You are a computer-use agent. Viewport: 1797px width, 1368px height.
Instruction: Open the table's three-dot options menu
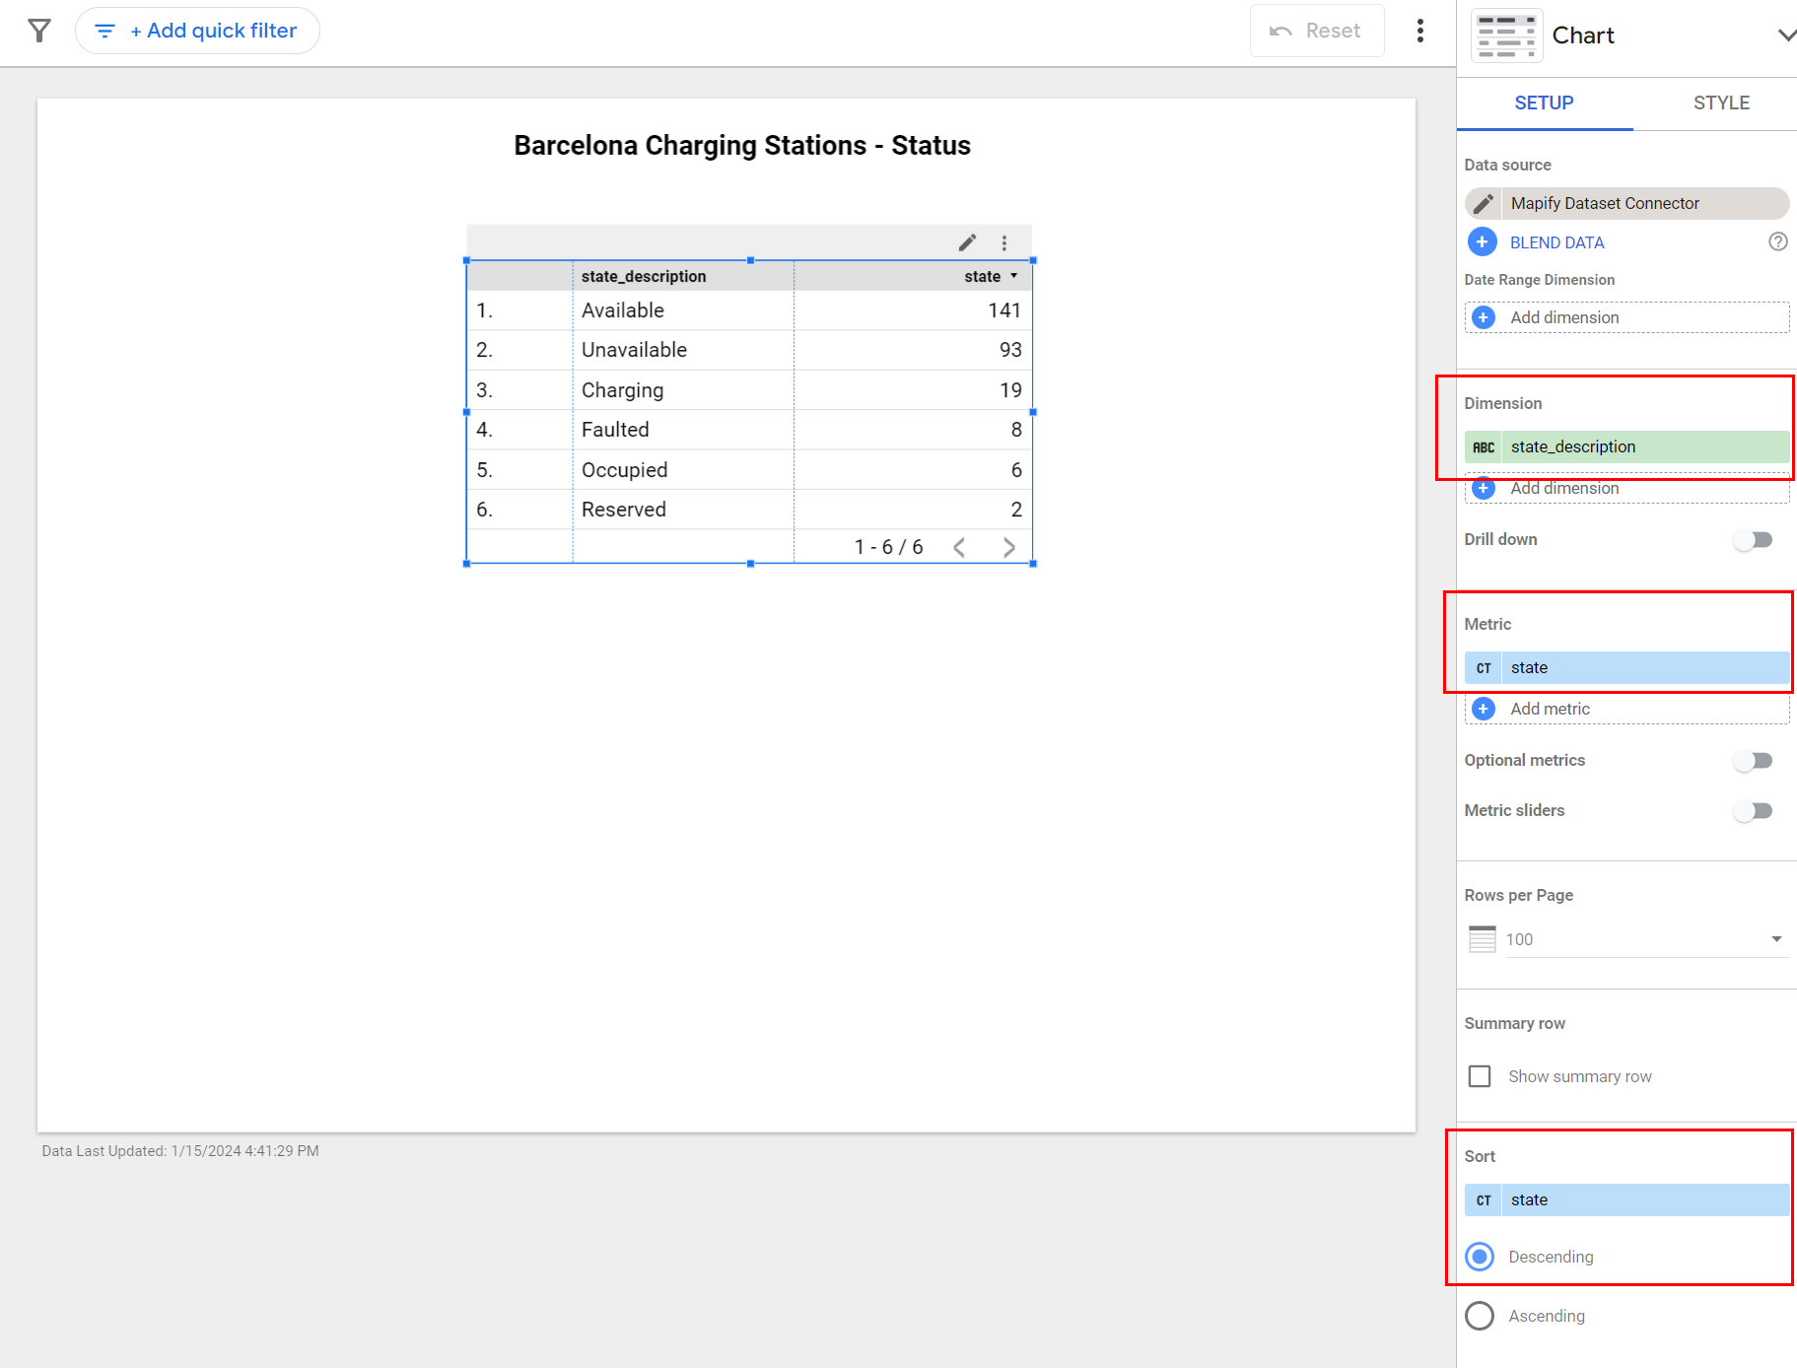[x=1004, y=242]
